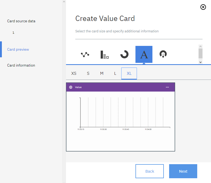Select the donut chart card type icon

(124, 54)
